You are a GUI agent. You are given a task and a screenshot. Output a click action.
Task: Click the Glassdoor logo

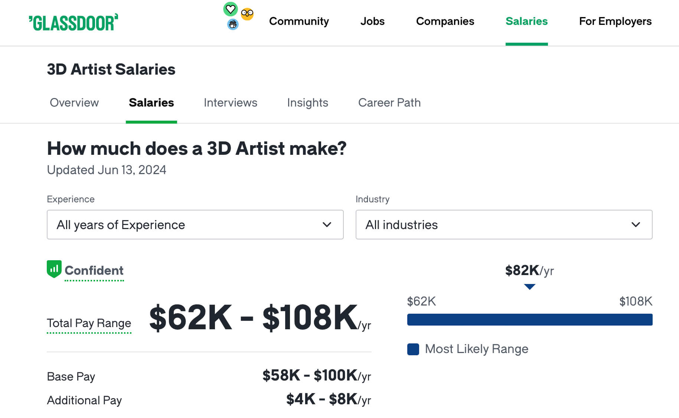click(x=74, y=22)
